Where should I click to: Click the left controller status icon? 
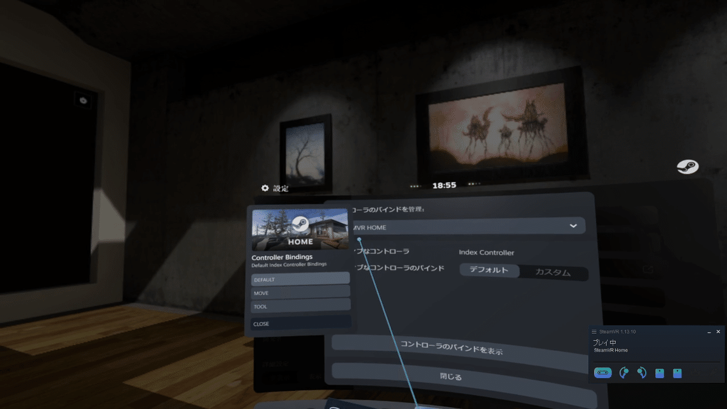click(623, 373)
